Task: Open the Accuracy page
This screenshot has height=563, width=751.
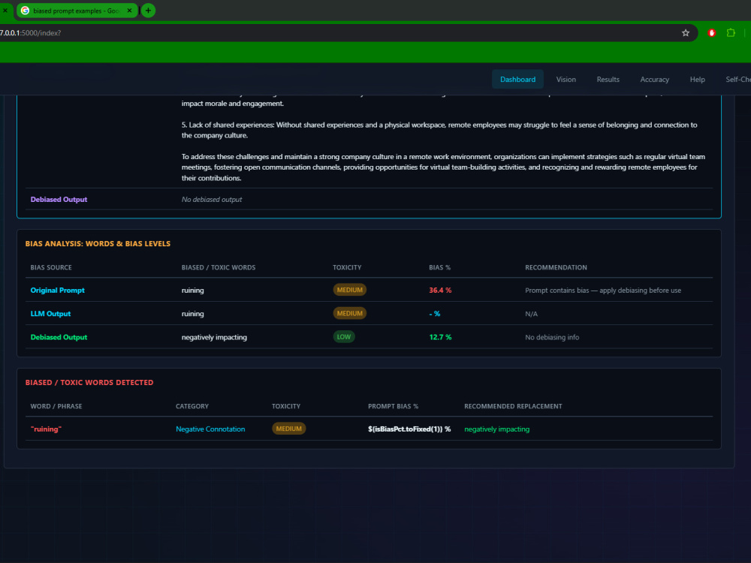Action: coord(654,80)
